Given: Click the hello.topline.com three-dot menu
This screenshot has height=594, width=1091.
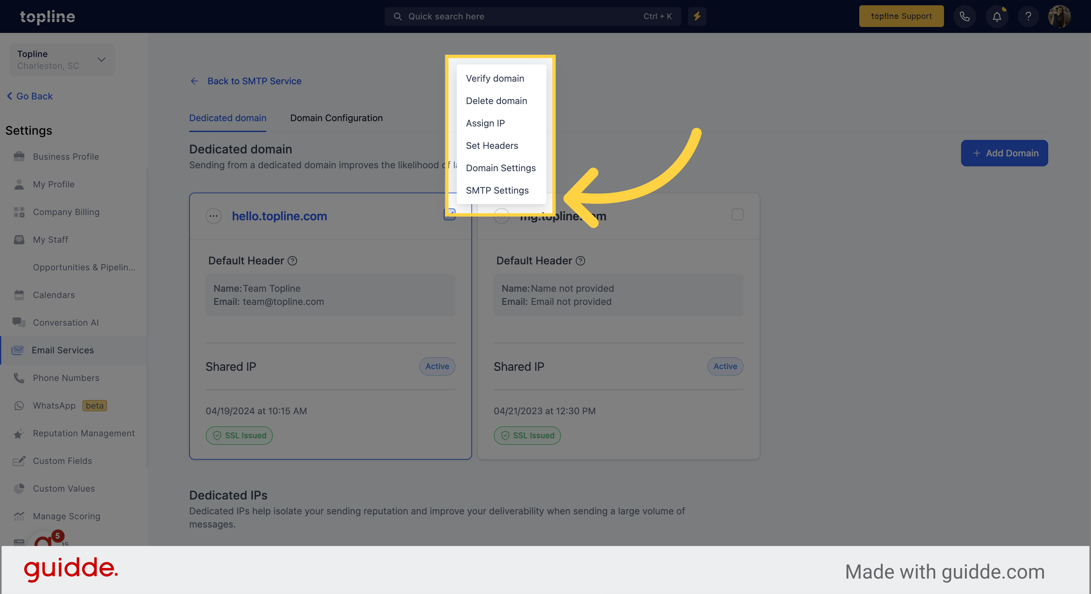Looking at the screenshot, I should tap(213, 215).
